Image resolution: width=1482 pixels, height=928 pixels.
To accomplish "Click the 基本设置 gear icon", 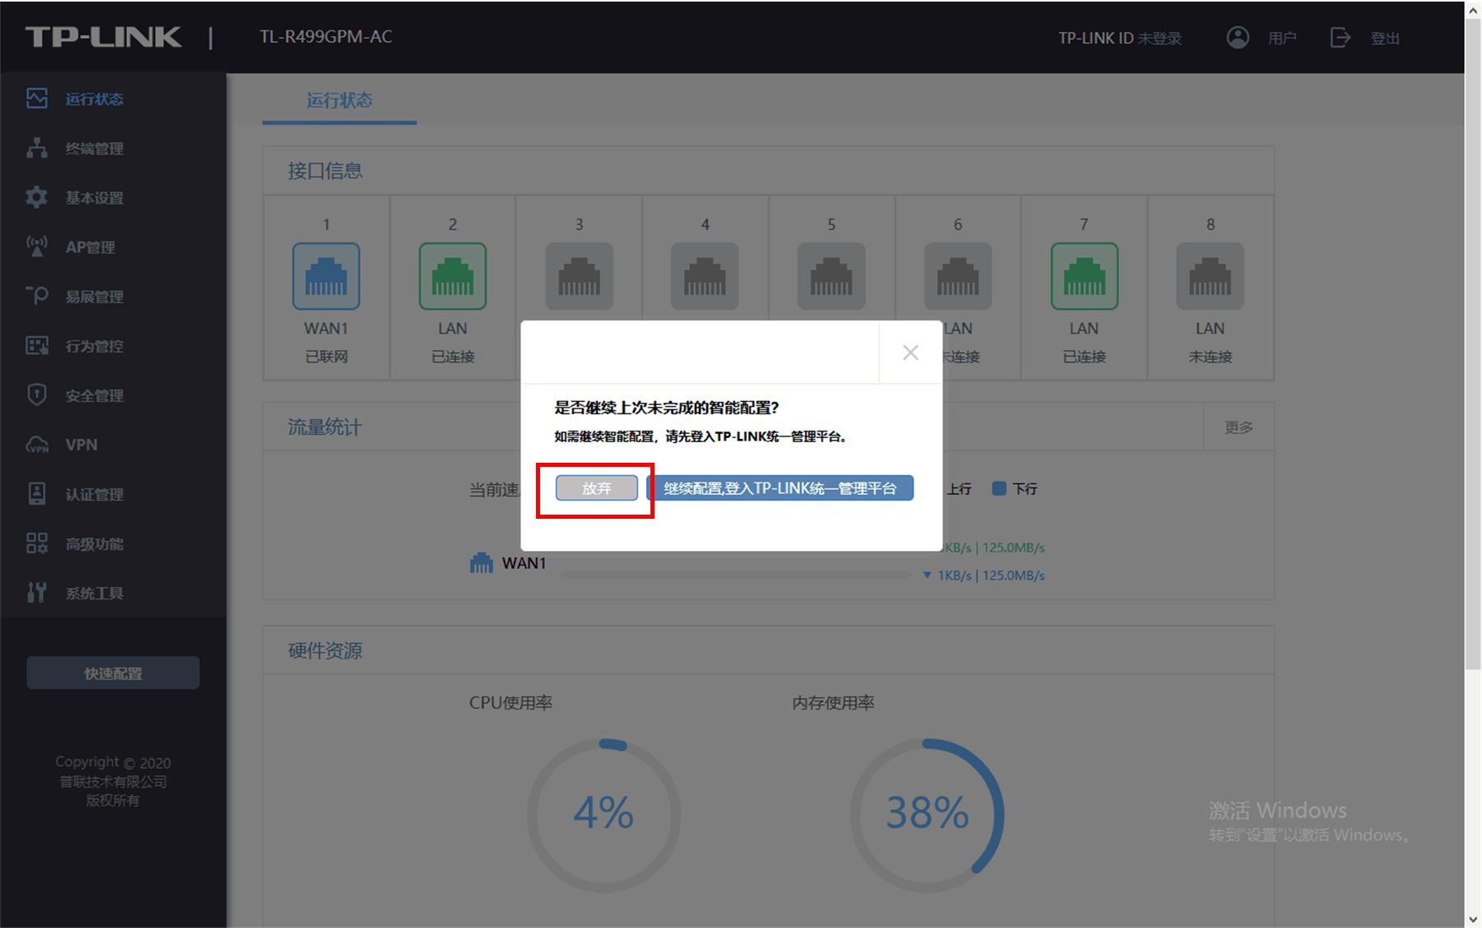I will click(36, 198).
